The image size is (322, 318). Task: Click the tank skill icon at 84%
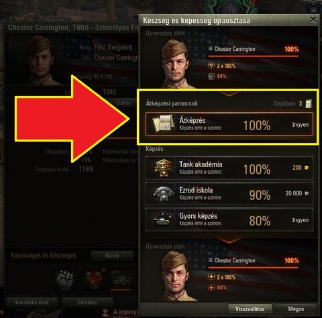pos(121,280)
